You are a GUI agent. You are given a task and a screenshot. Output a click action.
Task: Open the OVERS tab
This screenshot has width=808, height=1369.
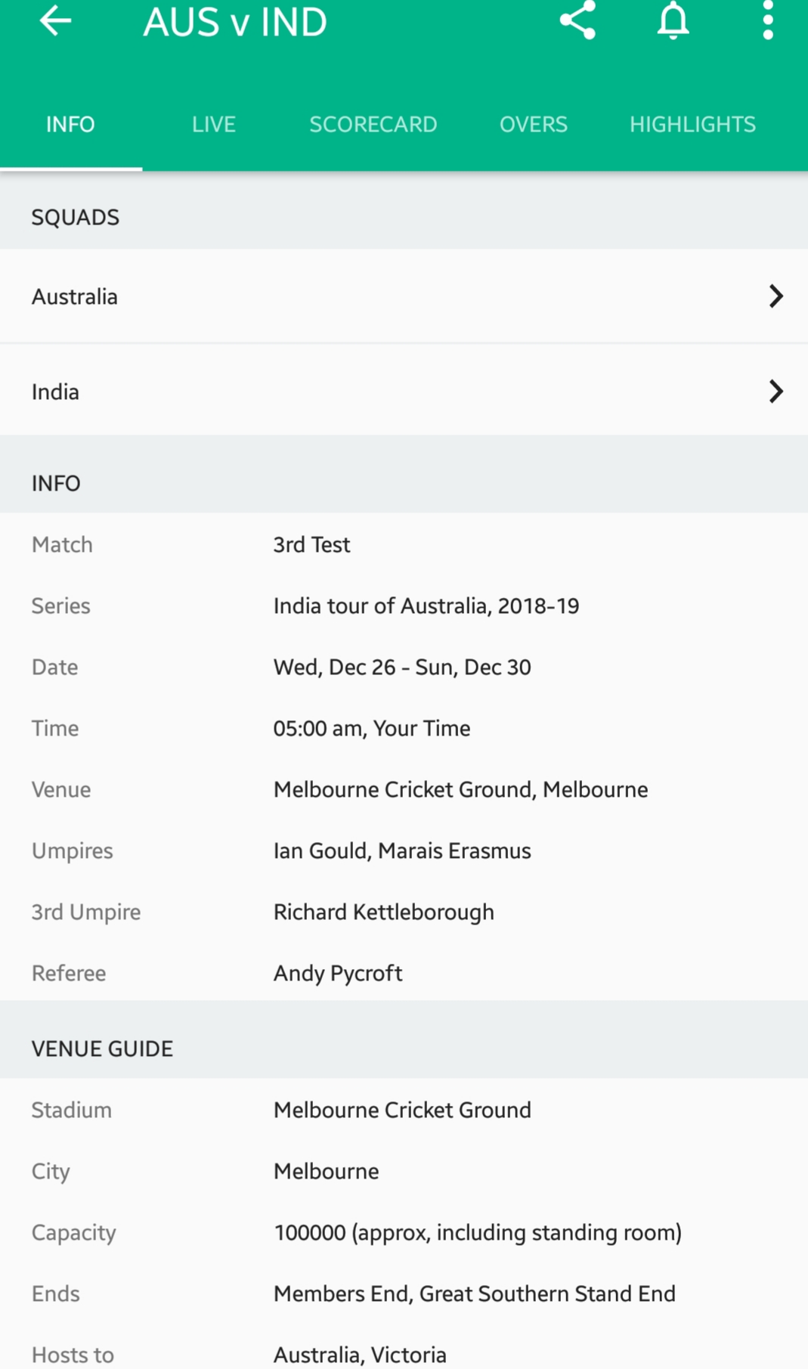tap(534, 124)
